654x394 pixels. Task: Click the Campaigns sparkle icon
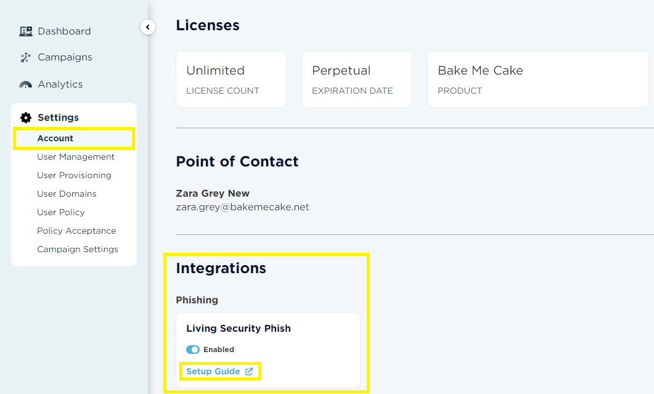point(26,57)
